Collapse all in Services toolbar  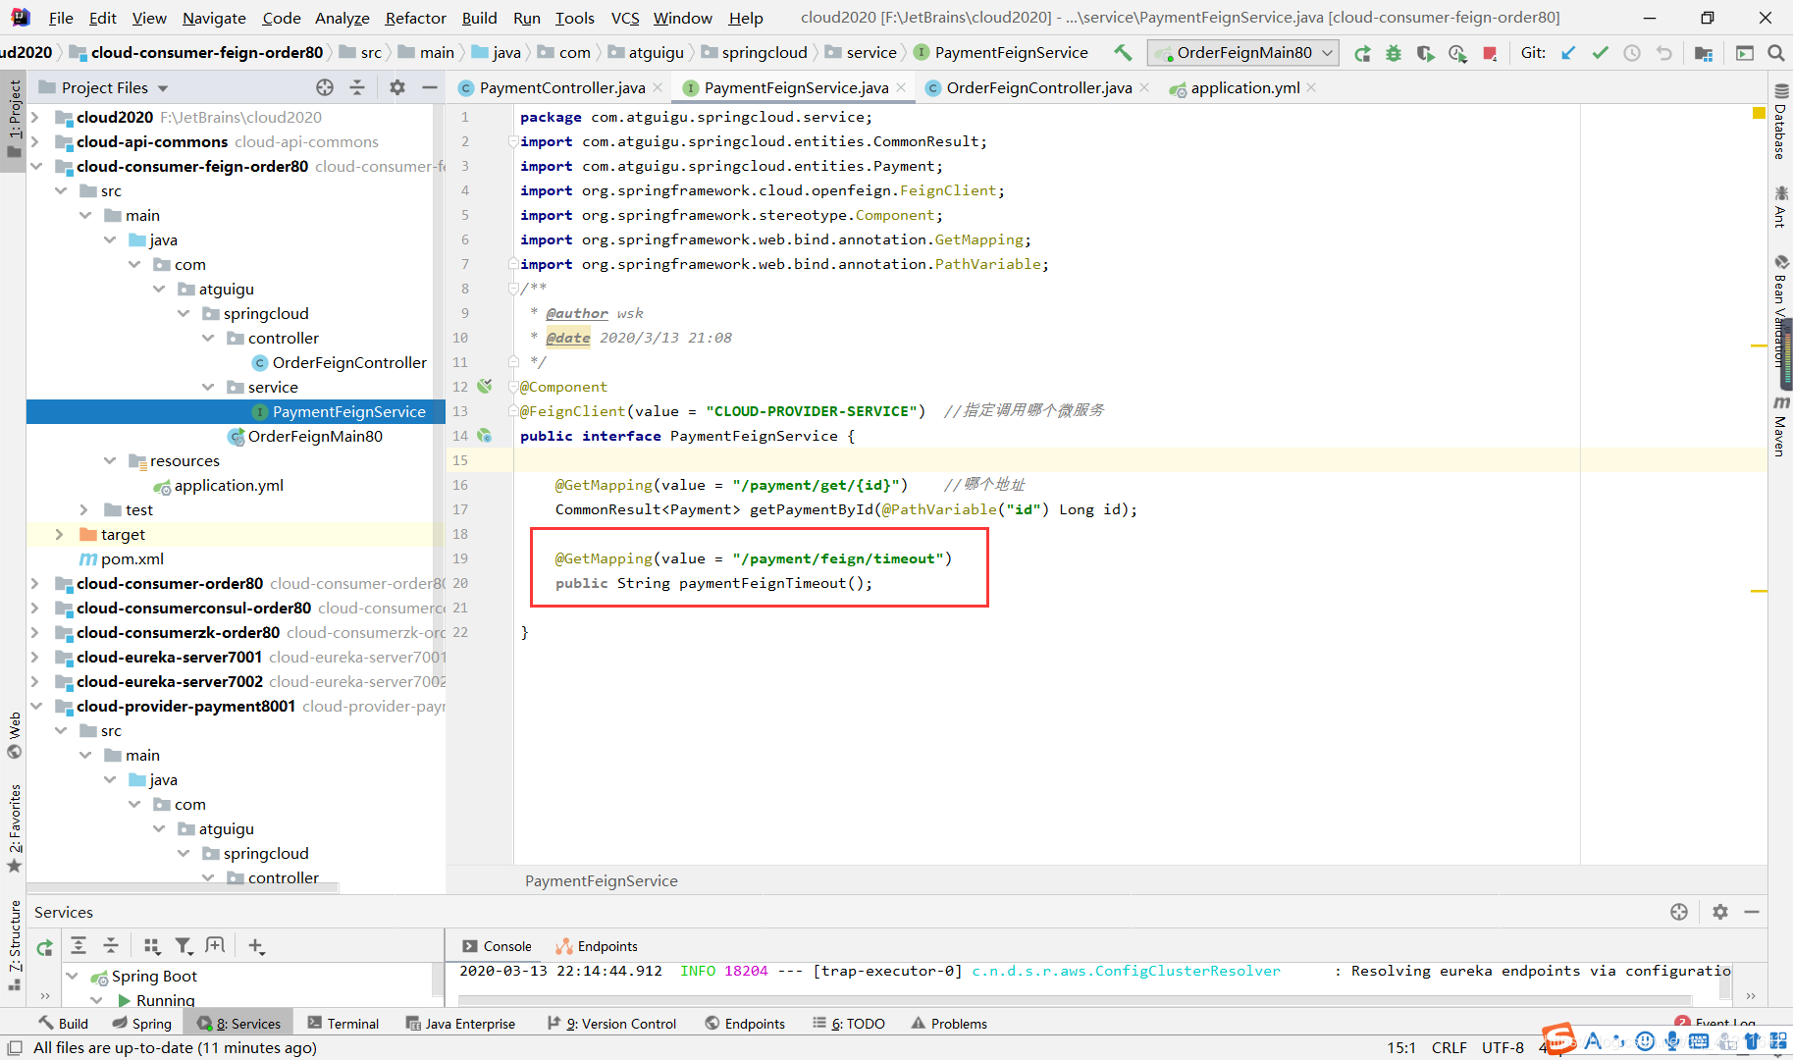point(111,945)
